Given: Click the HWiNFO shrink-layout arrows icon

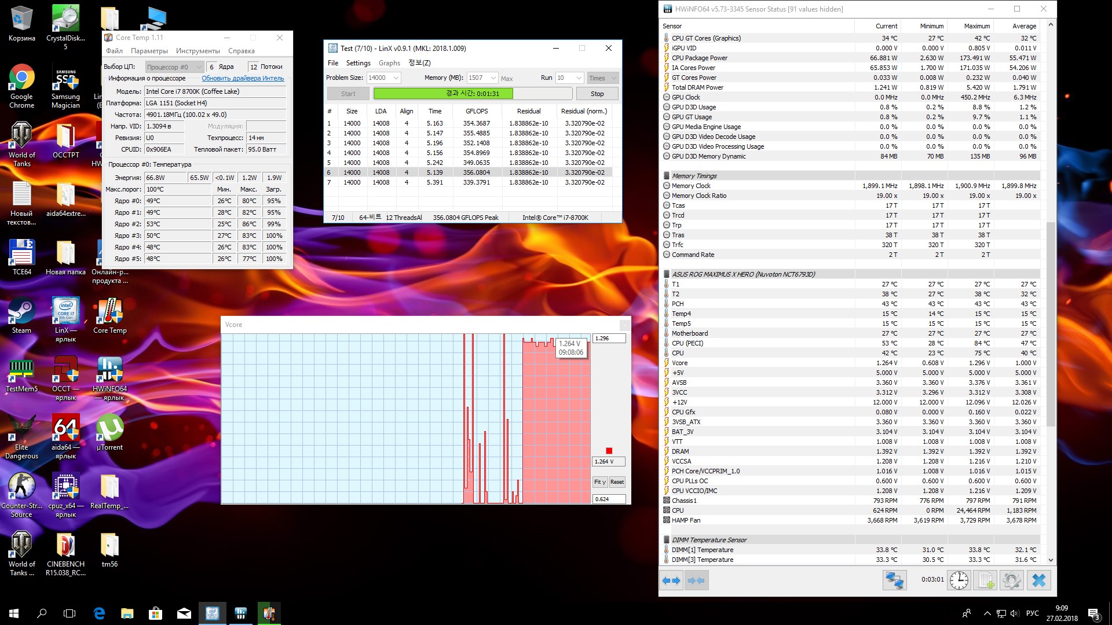Looking at the screenshot, I should [696, 580].
